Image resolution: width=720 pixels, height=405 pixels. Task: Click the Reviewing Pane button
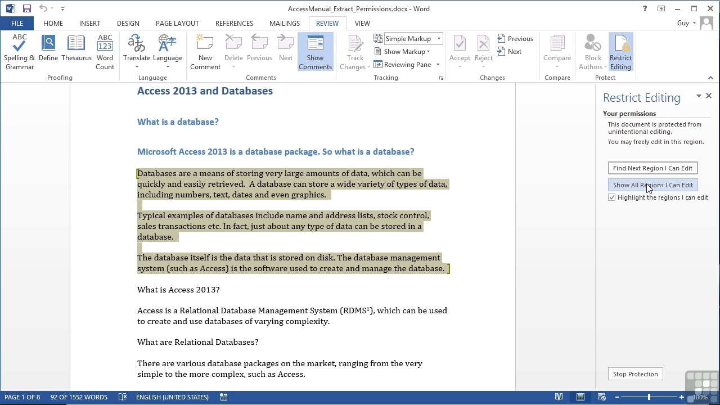[x=402, y=65]
